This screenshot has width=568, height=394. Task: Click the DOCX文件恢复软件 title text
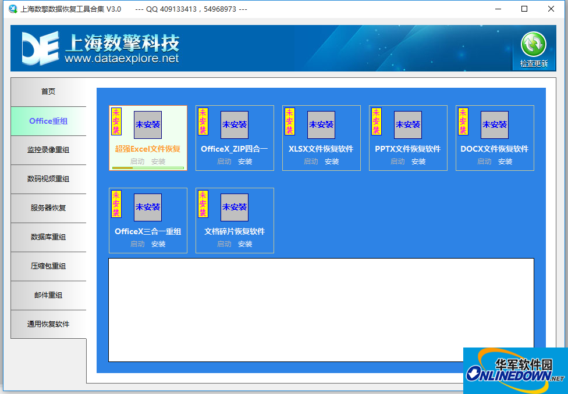[495, 149]
